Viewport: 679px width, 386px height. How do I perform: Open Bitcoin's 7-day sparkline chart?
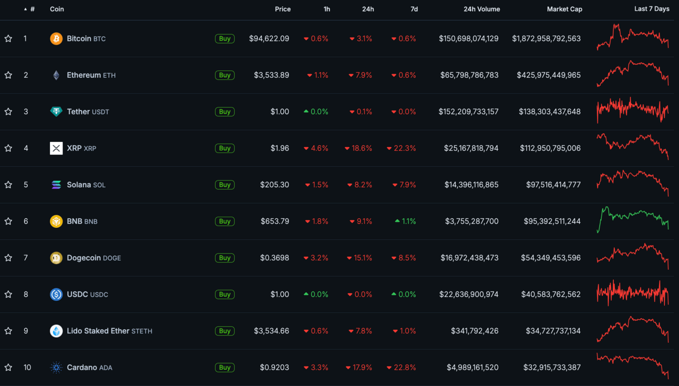click(x=633, y=37)
